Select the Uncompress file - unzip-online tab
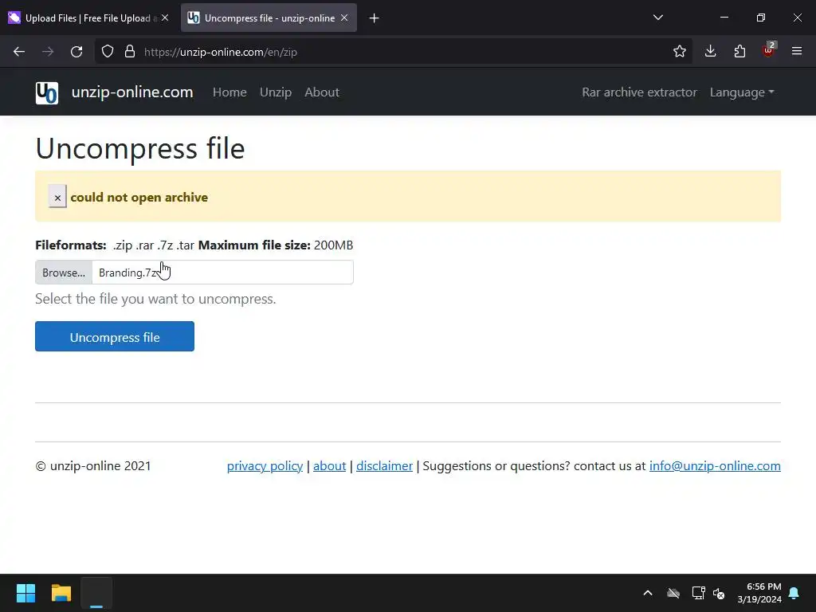This screenshot has width=816, height=612. pyautogui.click(x=269, y=18)
